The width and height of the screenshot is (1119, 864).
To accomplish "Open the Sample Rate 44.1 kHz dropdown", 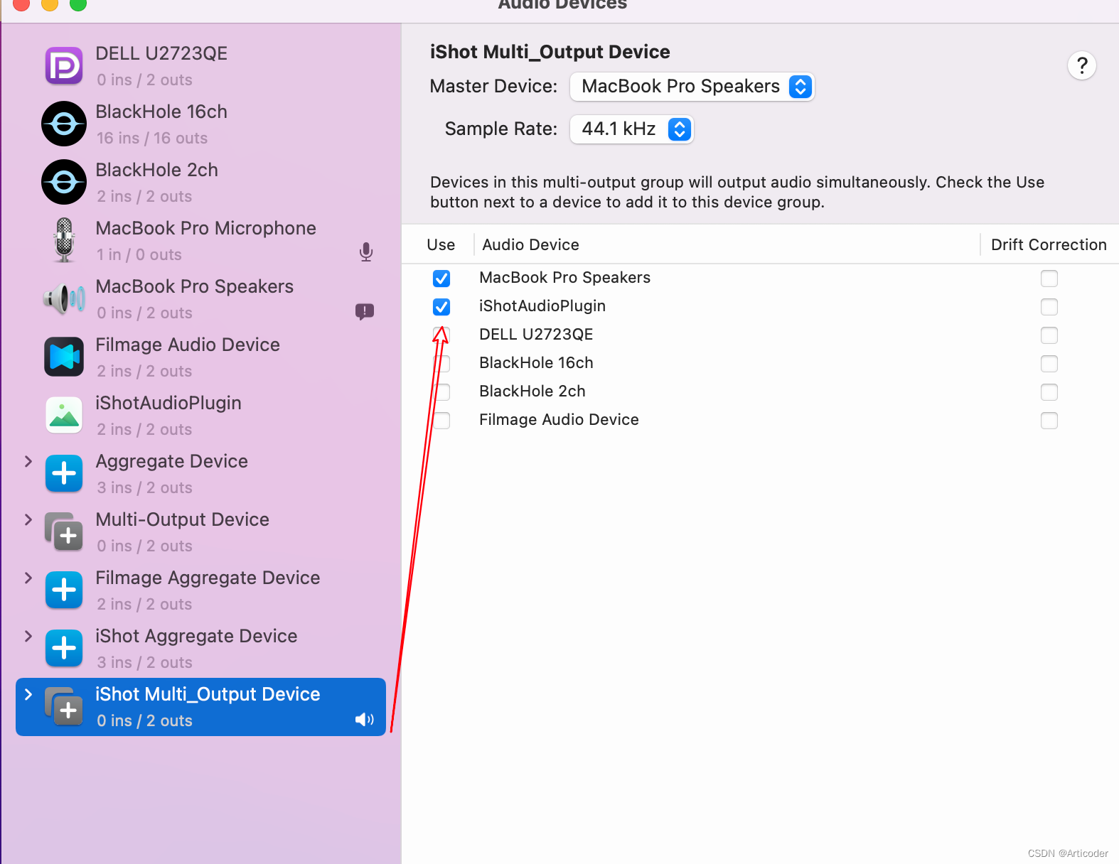I will (631, 129).
